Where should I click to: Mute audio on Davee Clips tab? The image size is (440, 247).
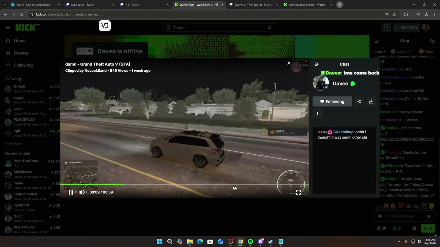pos(217,5)
